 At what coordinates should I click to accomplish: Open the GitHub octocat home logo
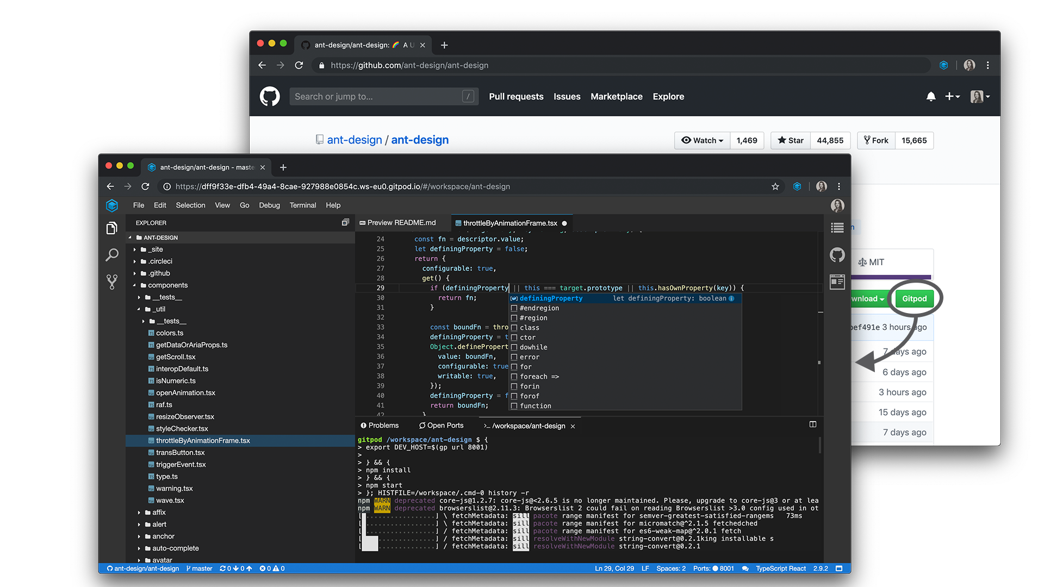tap(270, 97)
